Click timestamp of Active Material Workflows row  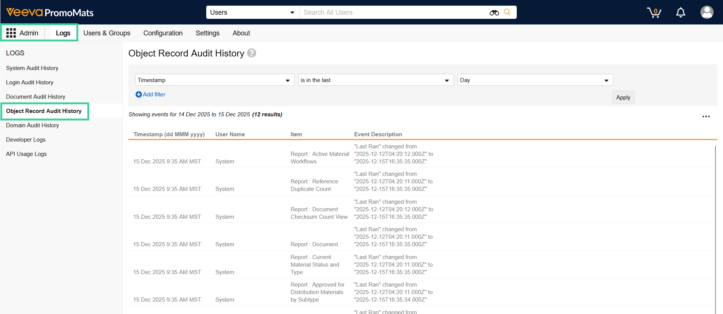click(x=167, y=162)
